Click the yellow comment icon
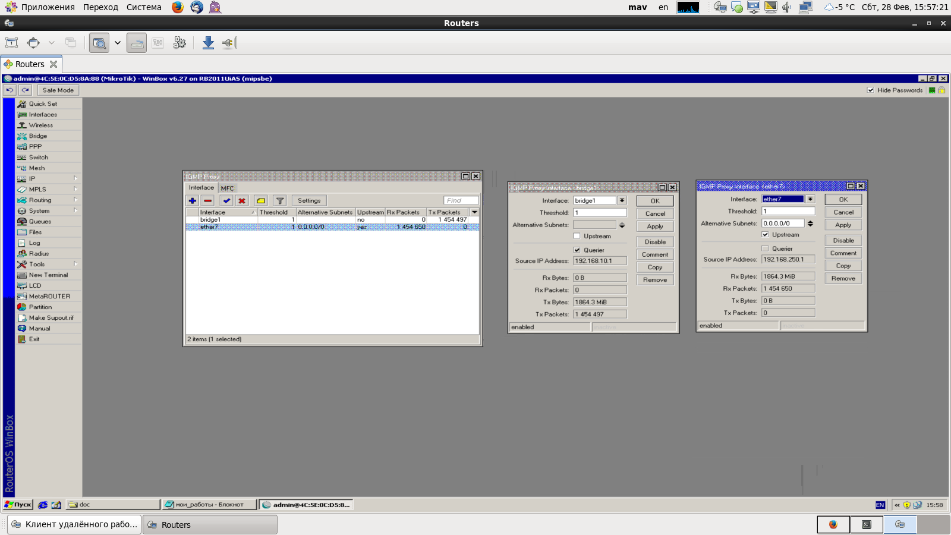This screenshot has height=535, width=951. [261, 201]
